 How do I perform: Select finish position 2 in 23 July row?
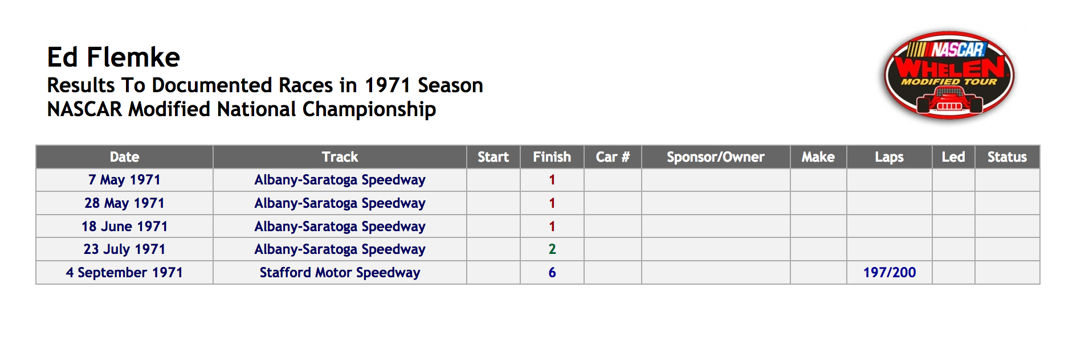pos(552,249)
